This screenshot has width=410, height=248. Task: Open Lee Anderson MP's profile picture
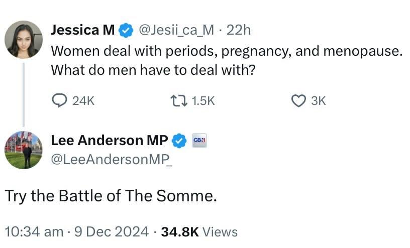23,150
